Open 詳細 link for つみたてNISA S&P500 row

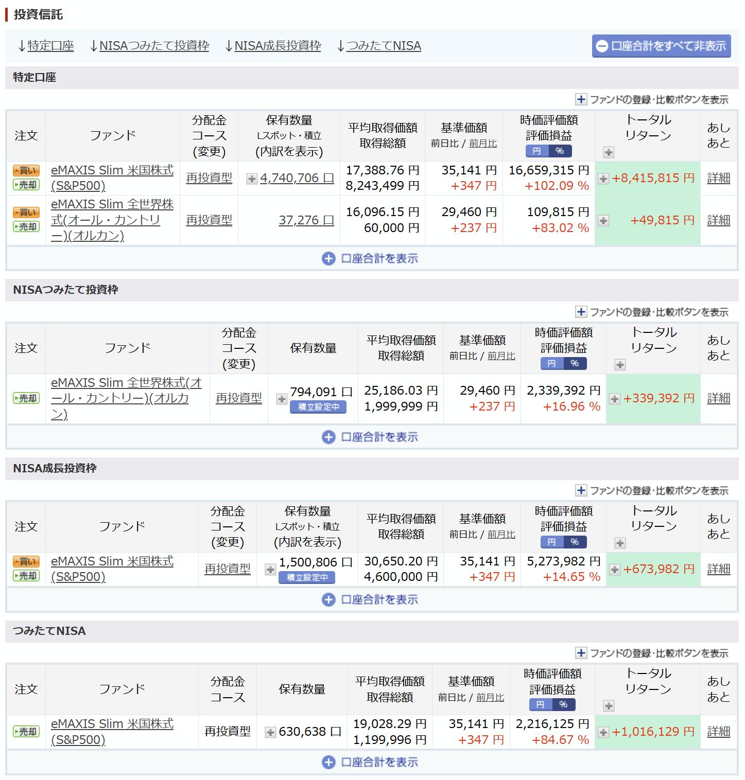click(x=718, y=732)
